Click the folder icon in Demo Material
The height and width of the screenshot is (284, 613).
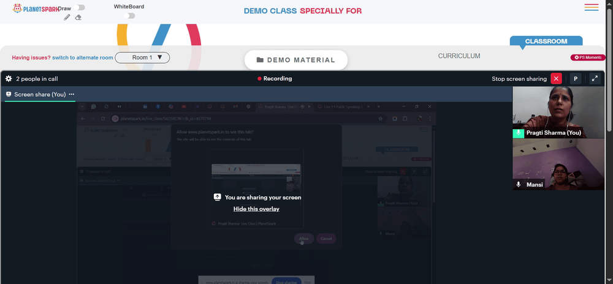260,60
